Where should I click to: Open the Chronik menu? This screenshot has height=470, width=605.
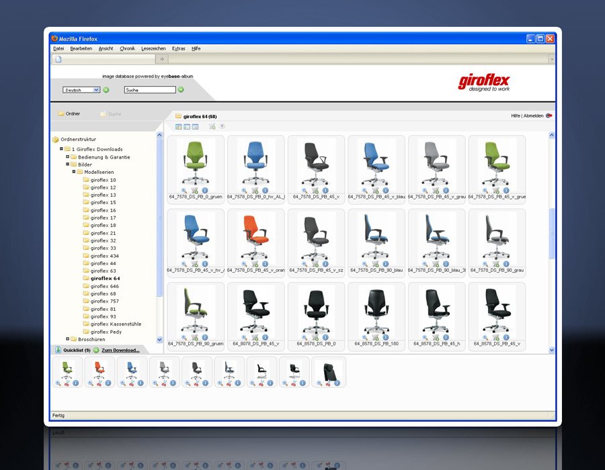[127, 48]
